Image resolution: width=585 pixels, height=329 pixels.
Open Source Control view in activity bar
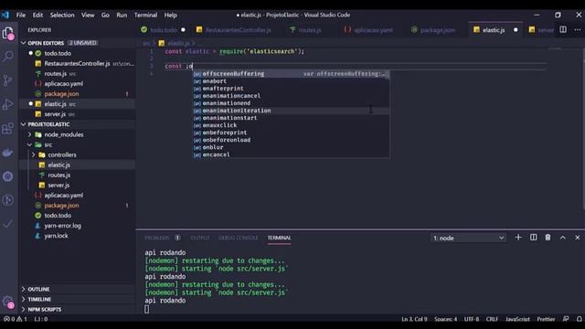click(8, 80)
